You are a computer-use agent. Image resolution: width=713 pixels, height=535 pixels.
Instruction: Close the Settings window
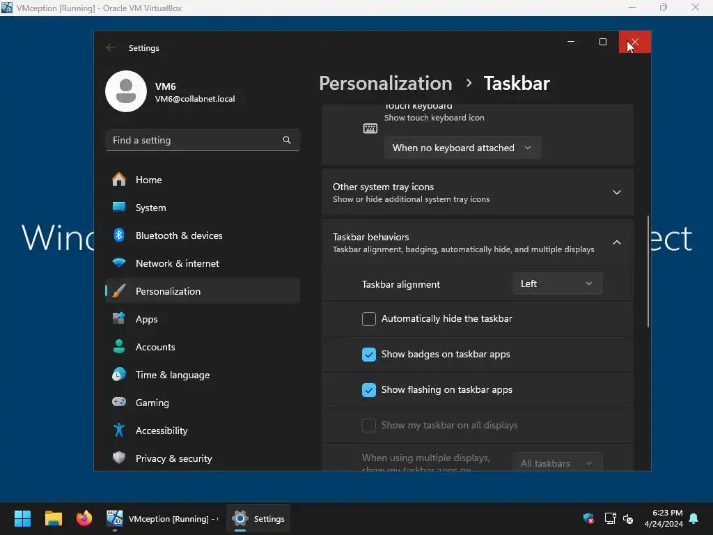635,42
